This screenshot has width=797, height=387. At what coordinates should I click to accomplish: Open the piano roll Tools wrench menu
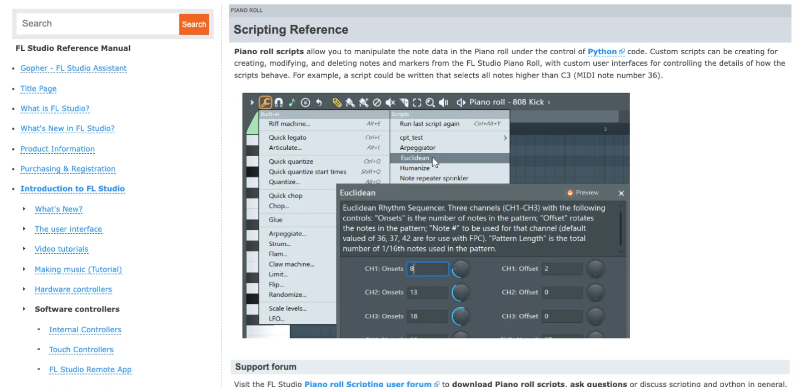click(265, 102)
